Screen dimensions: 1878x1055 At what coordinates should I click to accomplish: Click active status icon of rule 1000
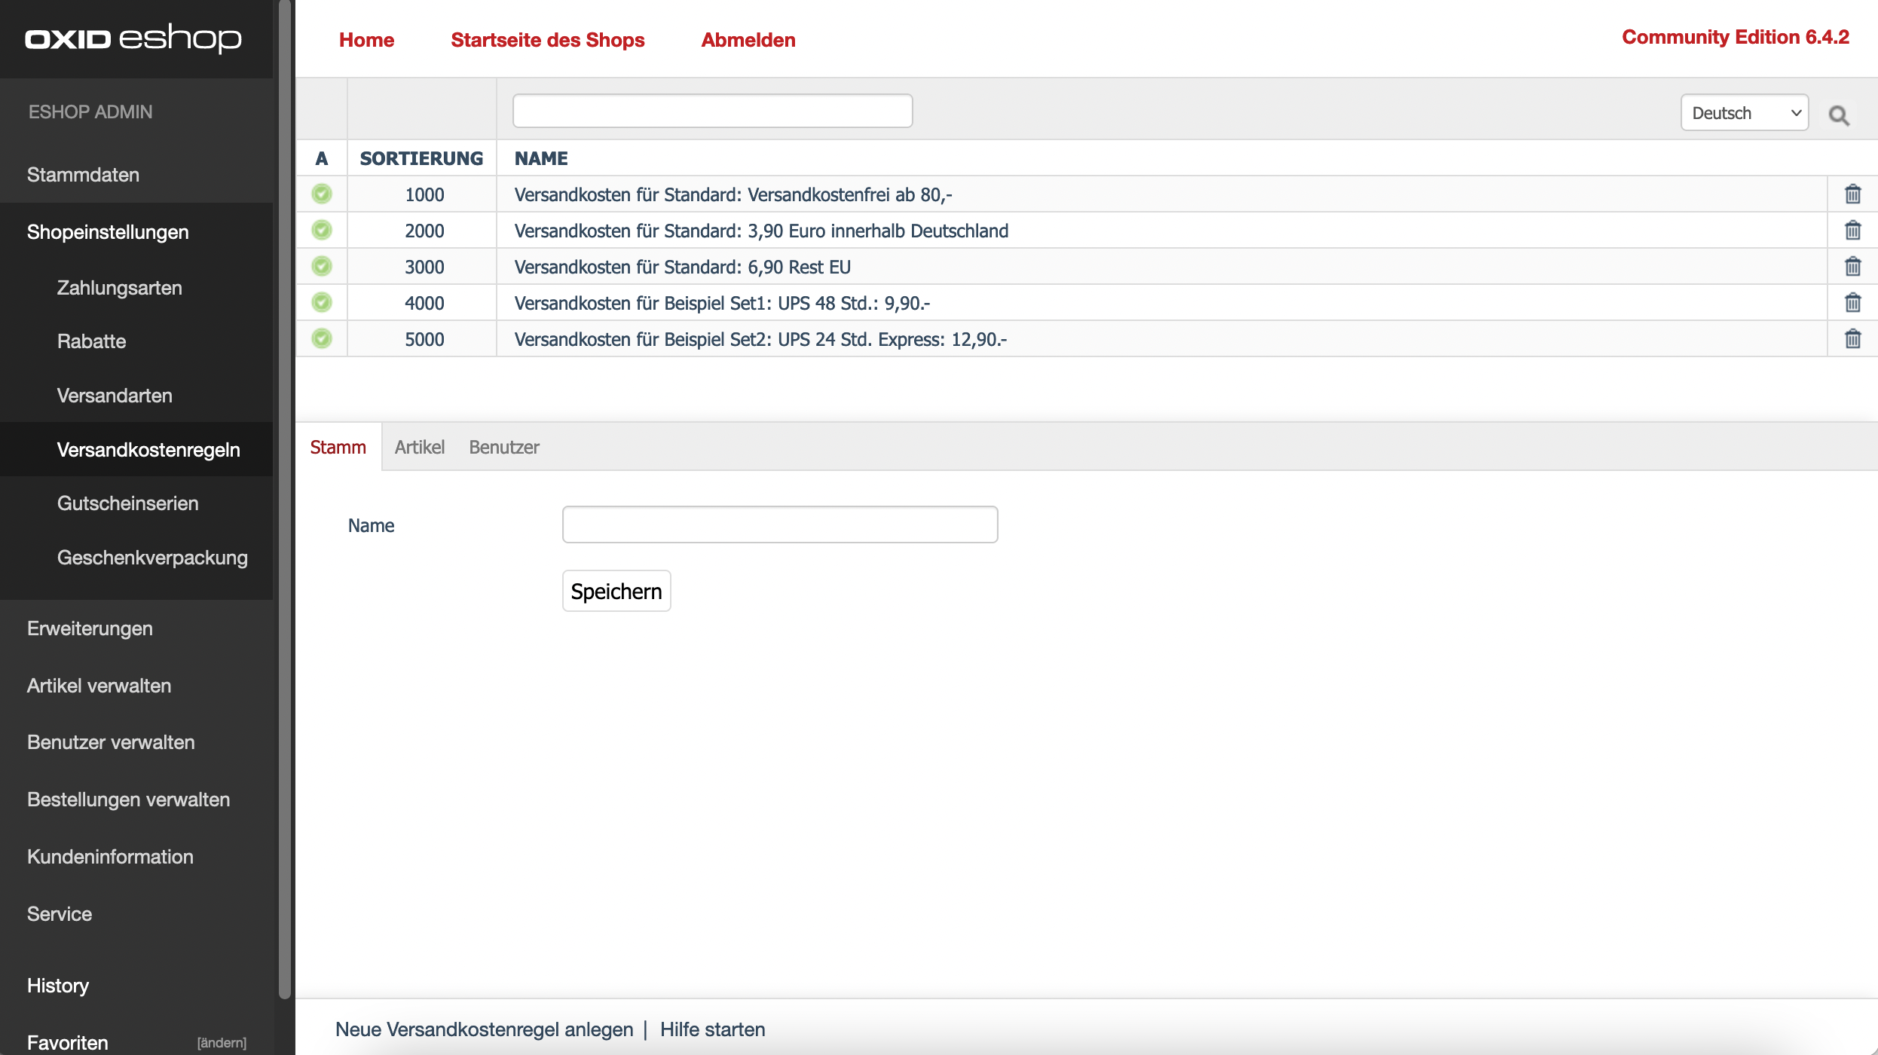click(322, 194)
